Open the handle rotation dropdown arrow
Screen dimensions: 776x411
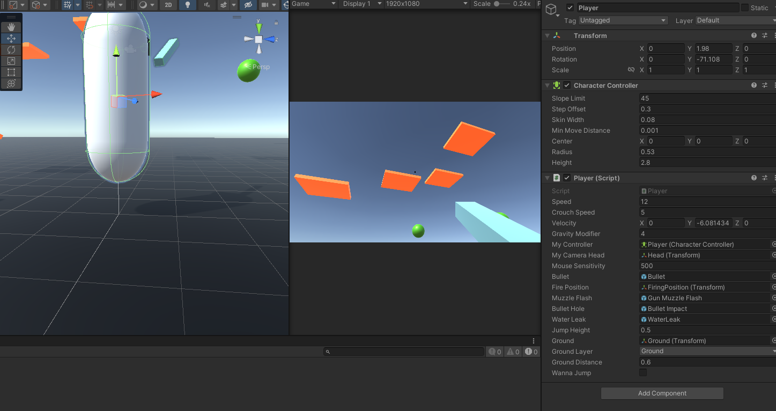pyautogui.click(x=45, y=5)
